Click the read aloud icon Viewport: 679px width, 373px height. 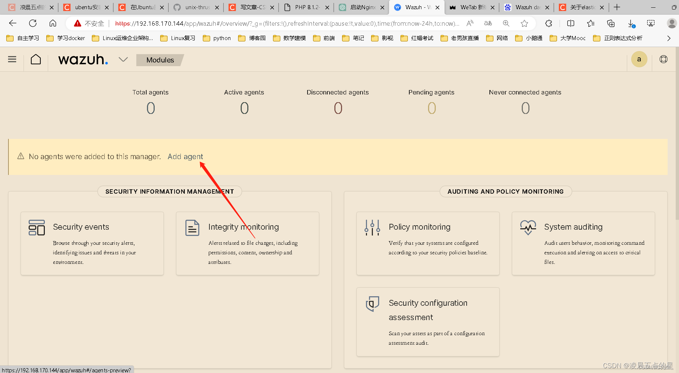470,23
